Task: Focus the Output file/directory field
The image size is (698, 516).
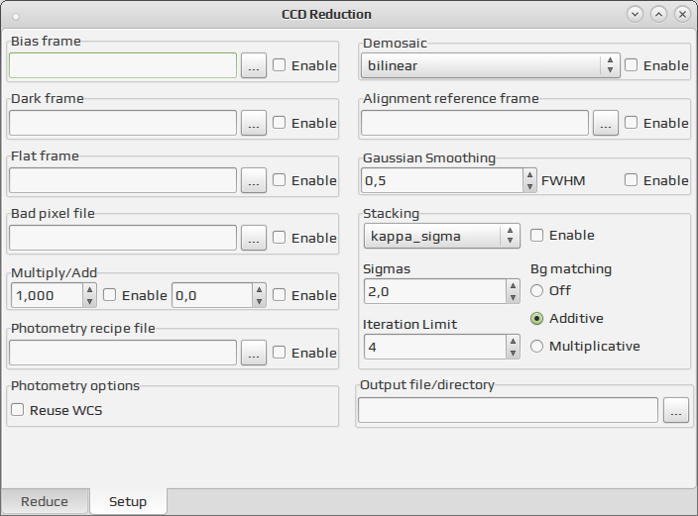Action: coord(508,410)
